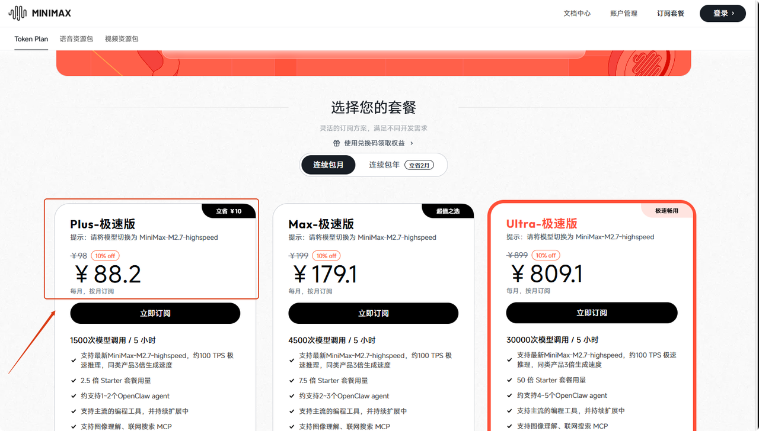759x431 pixels.
Task: Open 订阅套餐 in the header
Action: pos(671,13)
